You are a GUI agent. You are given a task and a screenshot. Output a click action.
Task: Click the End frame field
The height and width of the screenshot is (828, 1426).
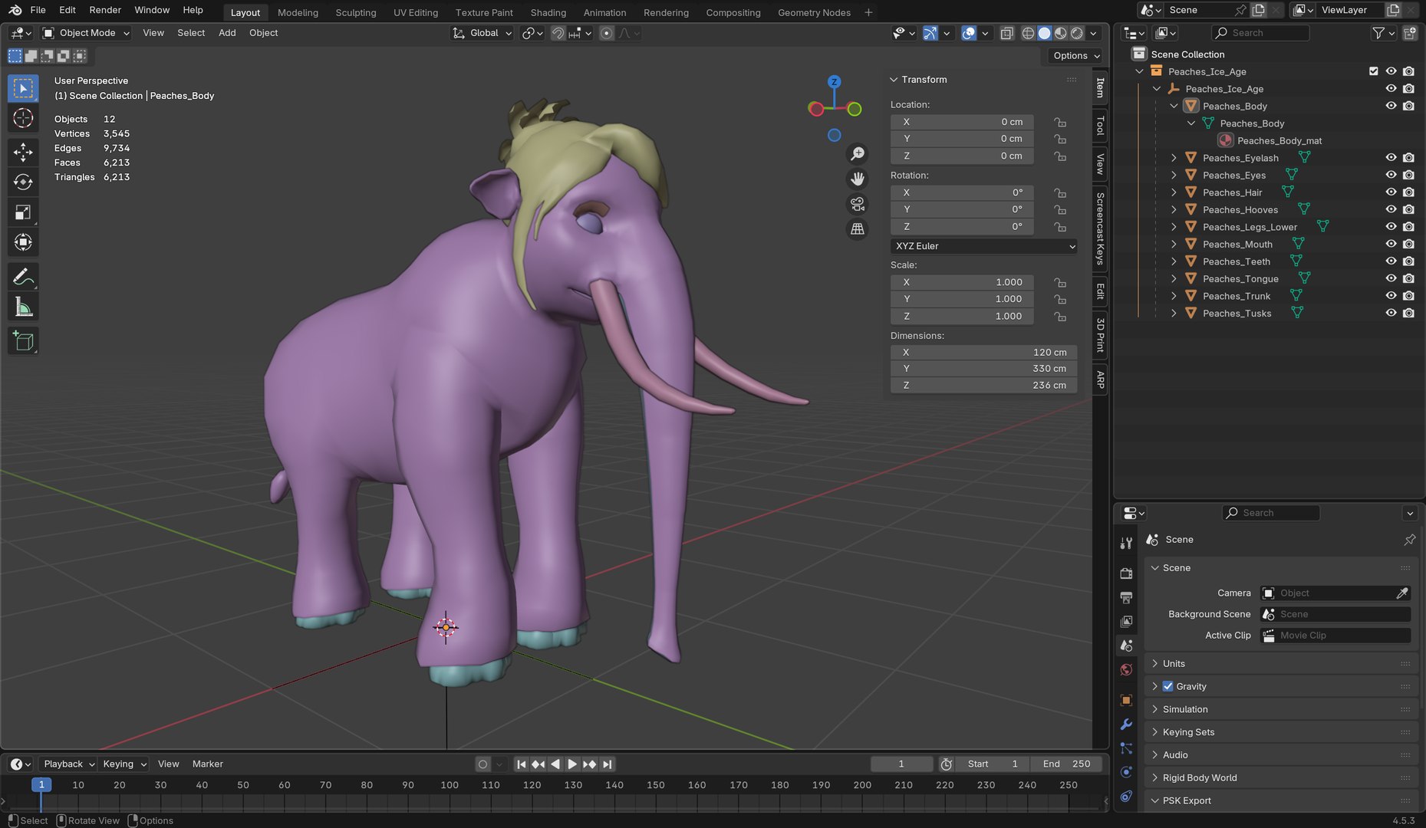tap(1067, 764)
